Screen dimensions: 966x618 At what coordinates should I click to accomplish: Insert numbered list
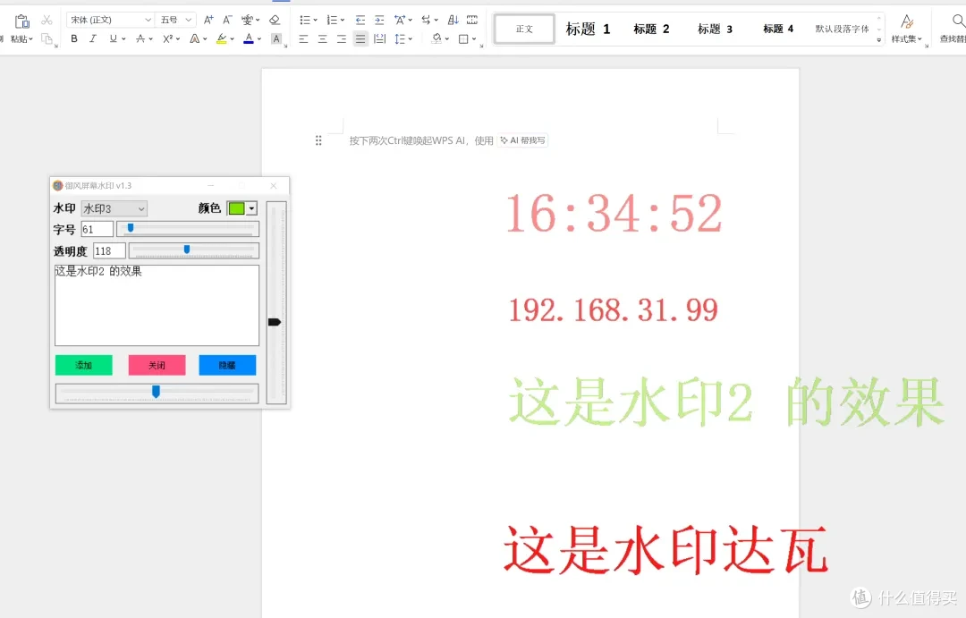point(332,20)
